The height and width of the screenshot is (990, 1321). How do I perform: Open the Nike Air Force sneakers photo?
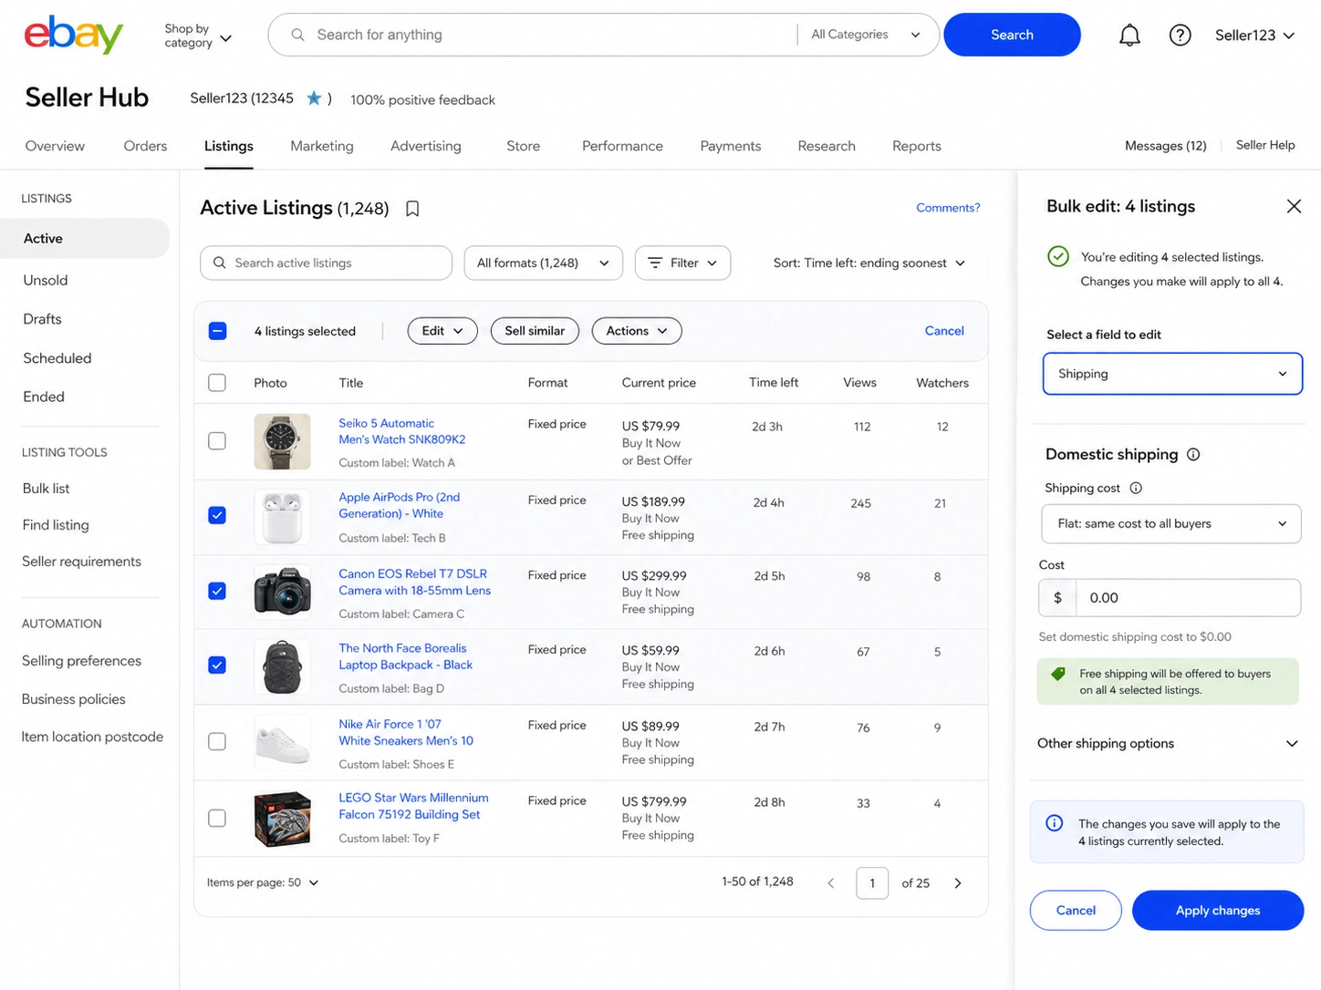[x=282, y=742]
